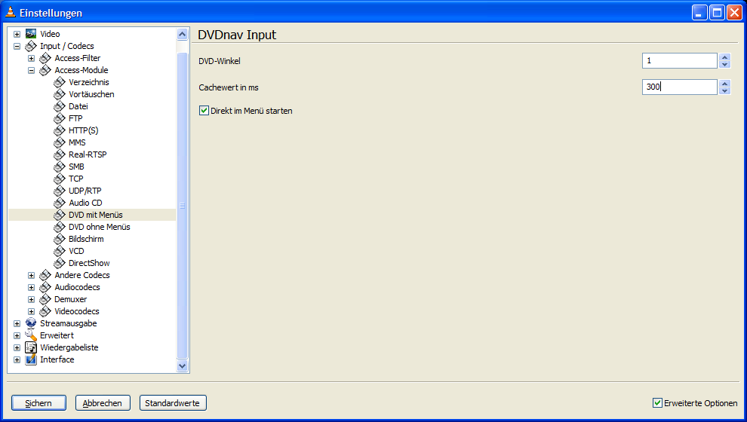Viewport: 747px width, 422px height.
Task: Cancel with the Abbrechen button
Action: [103, 403]
